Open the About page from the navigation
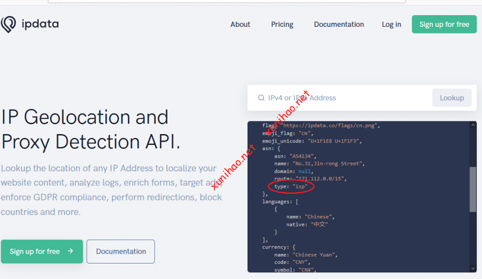The width and height of the screenshot is (482, 279). [x=240, y=24]
